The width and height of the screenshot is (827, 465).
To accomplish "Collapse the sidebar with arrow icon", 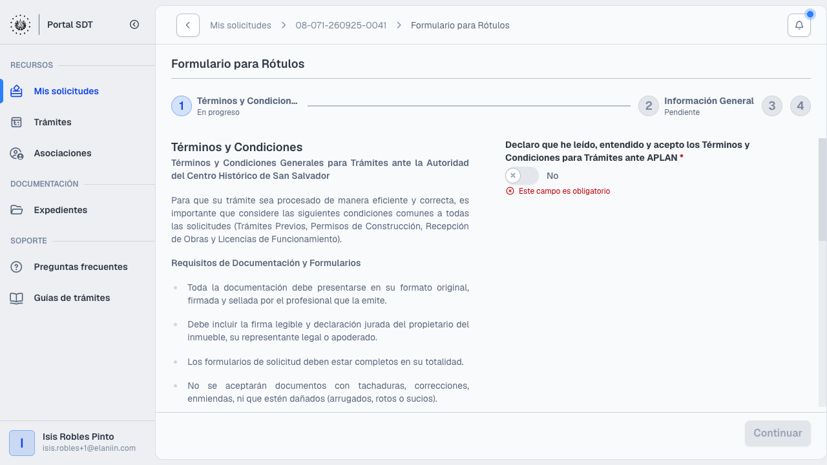I will [134, 25].
